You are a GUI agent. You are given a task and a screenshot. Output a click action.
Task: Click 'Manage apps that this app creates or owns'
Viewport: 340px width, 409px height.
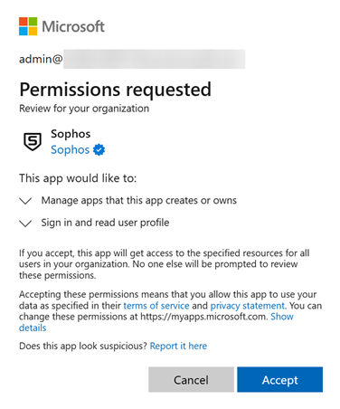tap(139, 200)
